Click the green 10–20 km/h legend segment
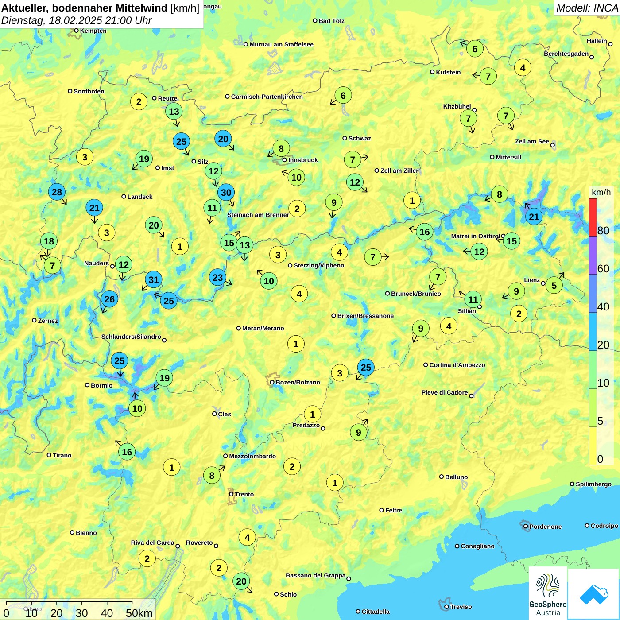620x620 pixels. 593,370
